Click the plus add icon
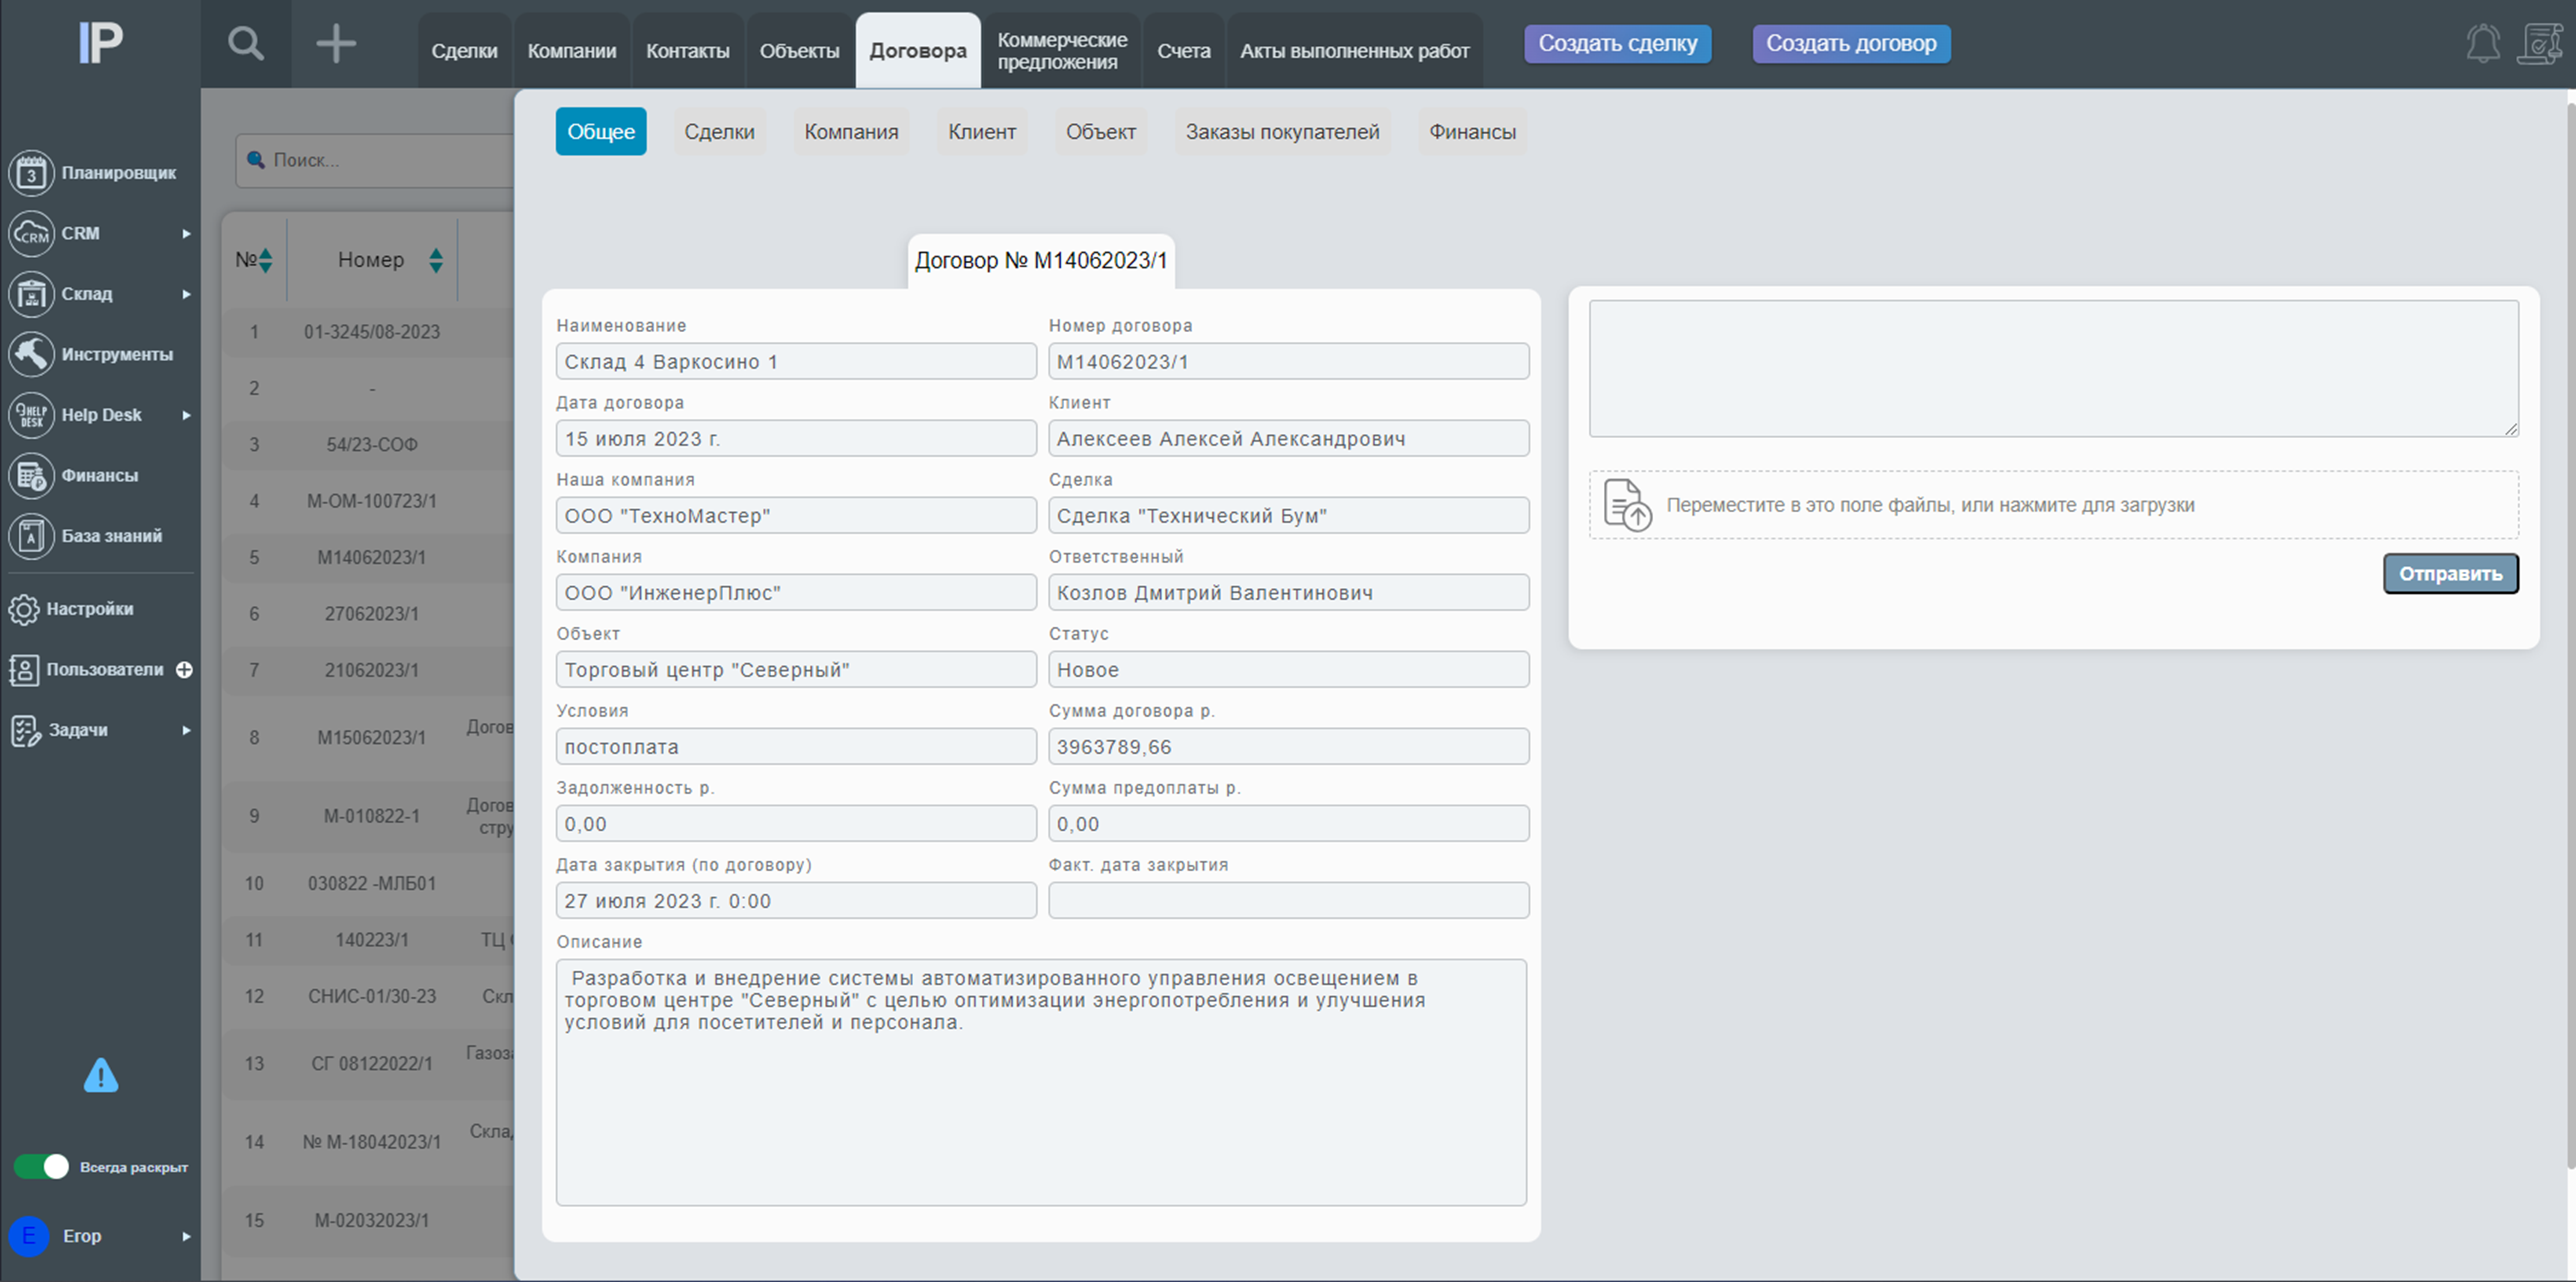 [x=336, y=44]
